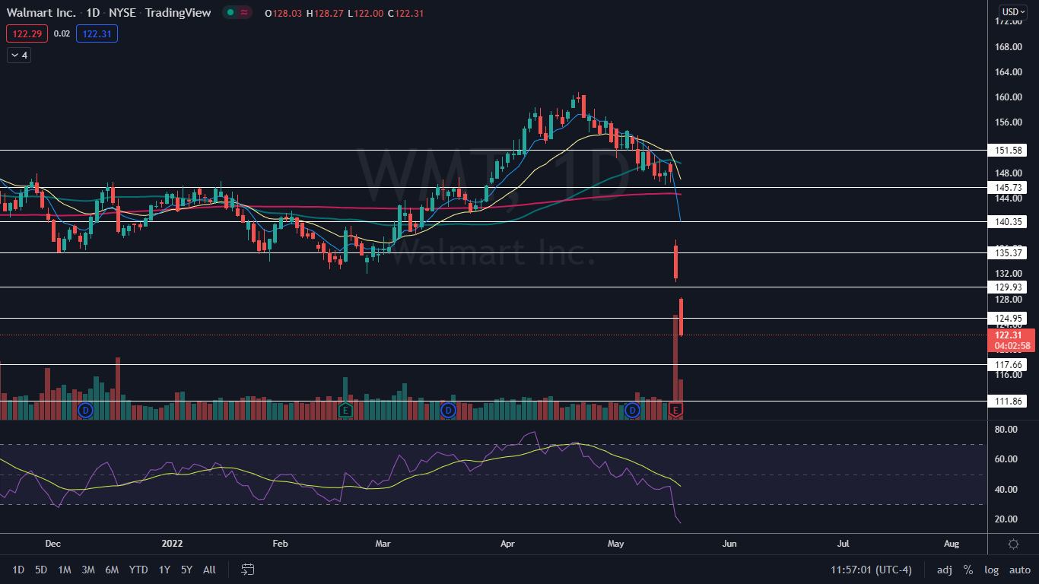Screen dimensions: 1039x584
Task: Click the NYSE exchange label
Action: (x=123, y=12)
